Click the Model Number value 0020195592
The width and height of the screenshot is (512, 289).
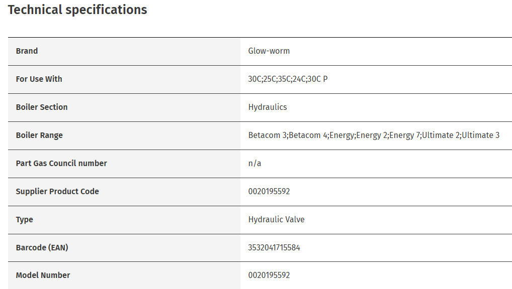click(x=269, y=275)
